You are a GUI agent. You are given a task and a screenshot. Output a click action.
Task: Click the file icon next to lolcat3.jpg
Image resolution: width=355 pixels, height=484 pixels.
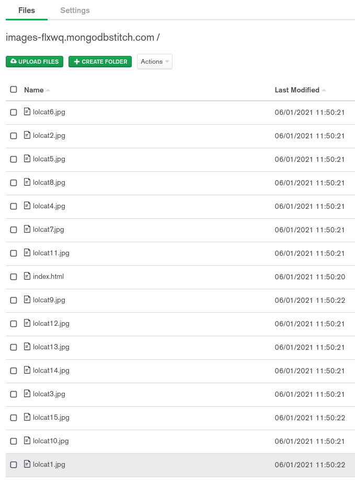(x=27, y=394)
